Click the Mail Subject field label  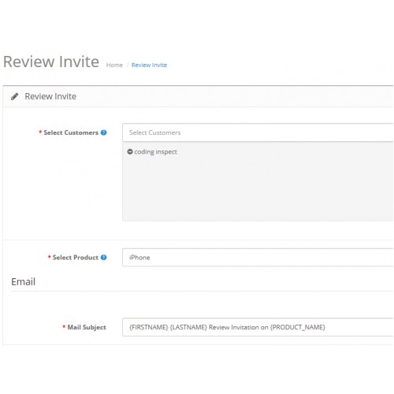(87, 327)
